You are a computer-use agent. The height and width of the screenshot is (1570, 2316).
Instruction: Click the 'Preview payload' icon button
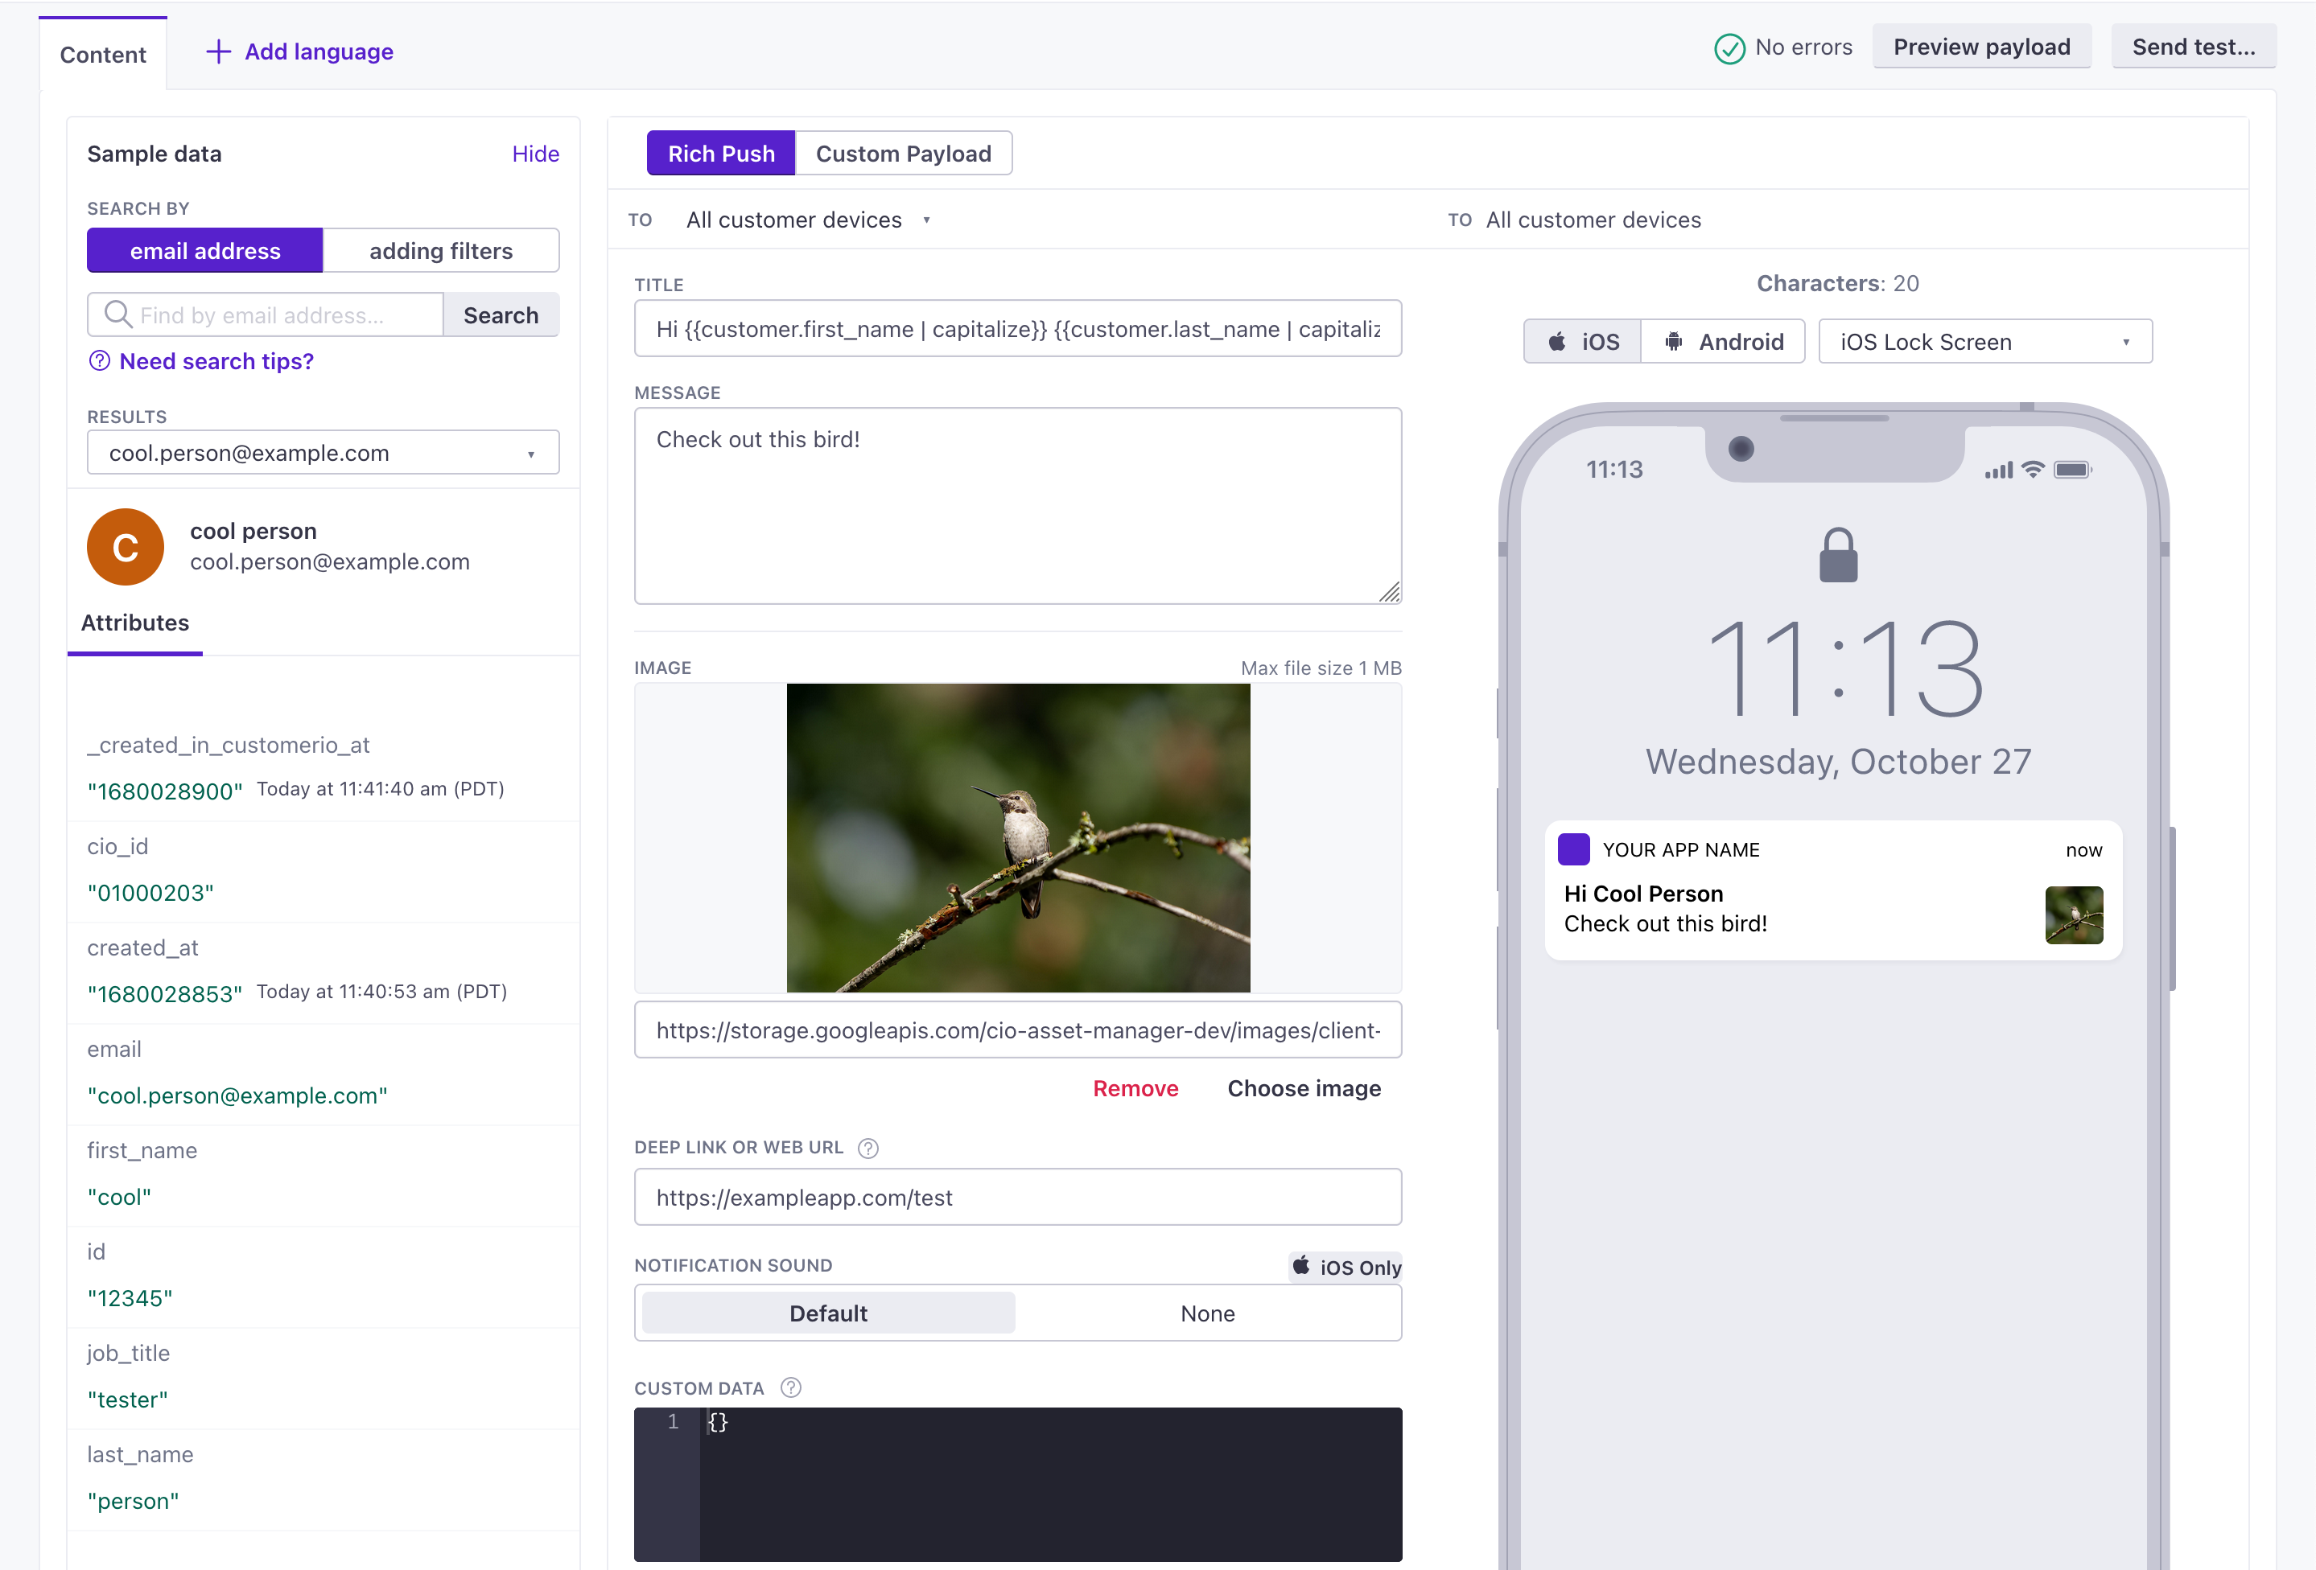[x=1981, y=47]
